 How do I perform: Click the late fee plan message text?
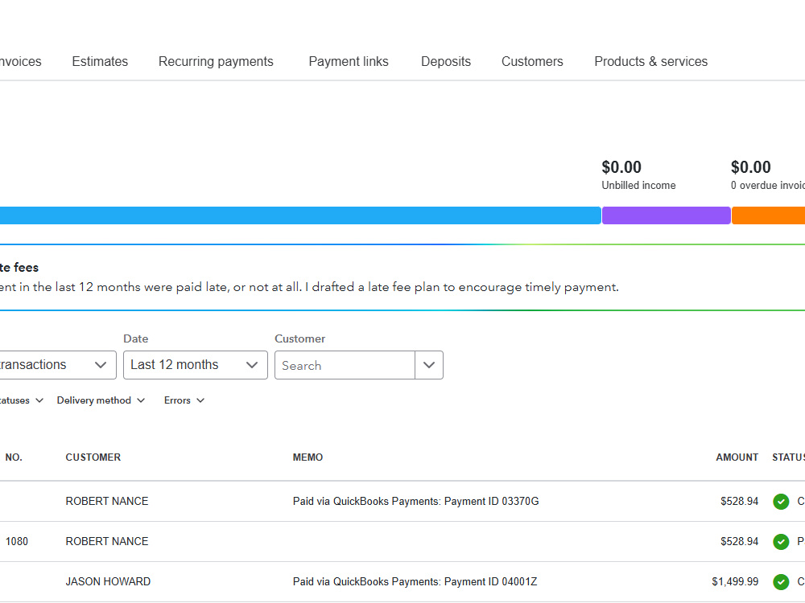309,287
